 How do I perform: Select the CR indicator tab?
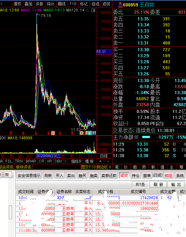click(x=42, y=161)
